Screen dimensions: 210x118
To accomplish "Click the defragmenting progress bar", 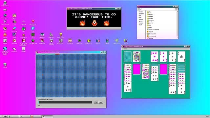I will (65, 102).
